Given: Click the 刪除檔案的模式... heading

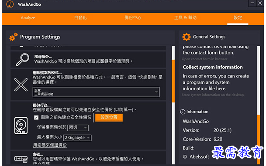Looking at the screenshot, I should [x=47, y=73].
